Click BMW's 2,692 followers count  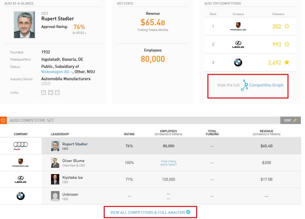[275, 62]
